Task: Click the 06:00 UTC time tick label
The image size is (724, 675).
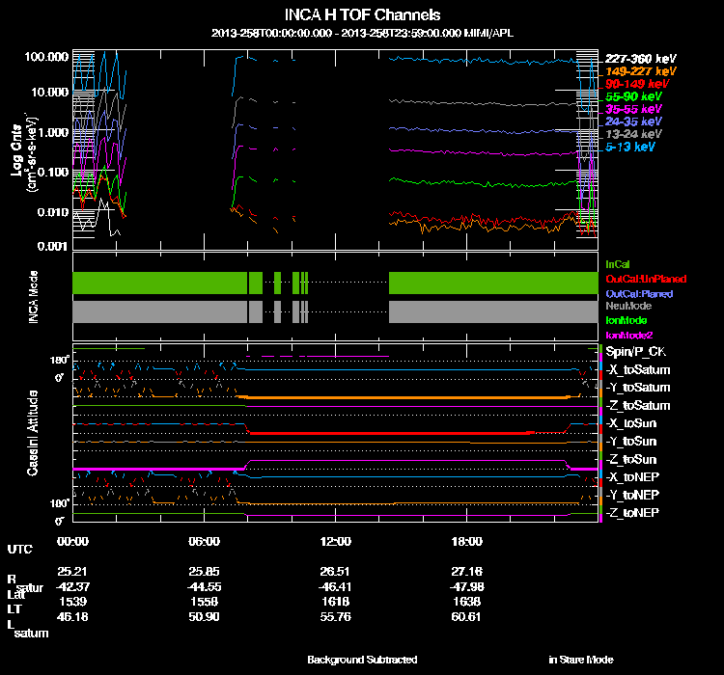Action: pyautogui.click(x=204, y=542)
